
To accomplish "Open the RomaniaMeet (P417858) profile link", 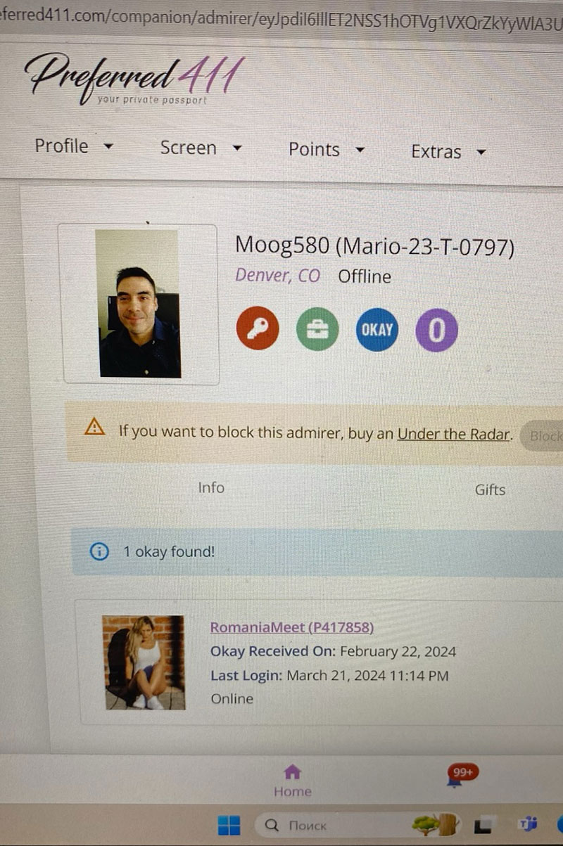I will [292, 627].
